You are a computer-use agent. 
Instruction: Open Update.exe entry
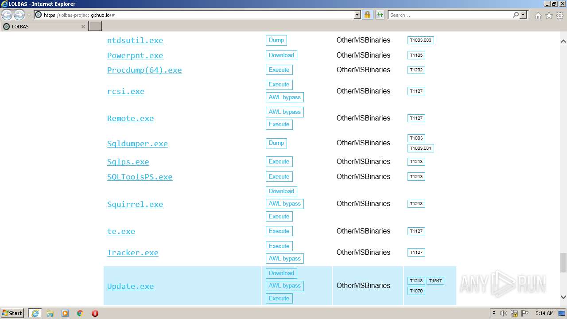pos(130,286)
